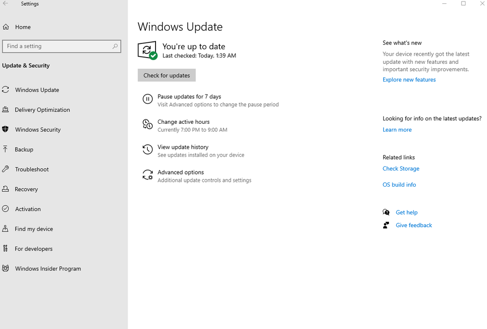The width and height of the screenshot is (487, 329).
Task: Click the search magnifier icon in Find a setting
Action: (x=115, y=46)
